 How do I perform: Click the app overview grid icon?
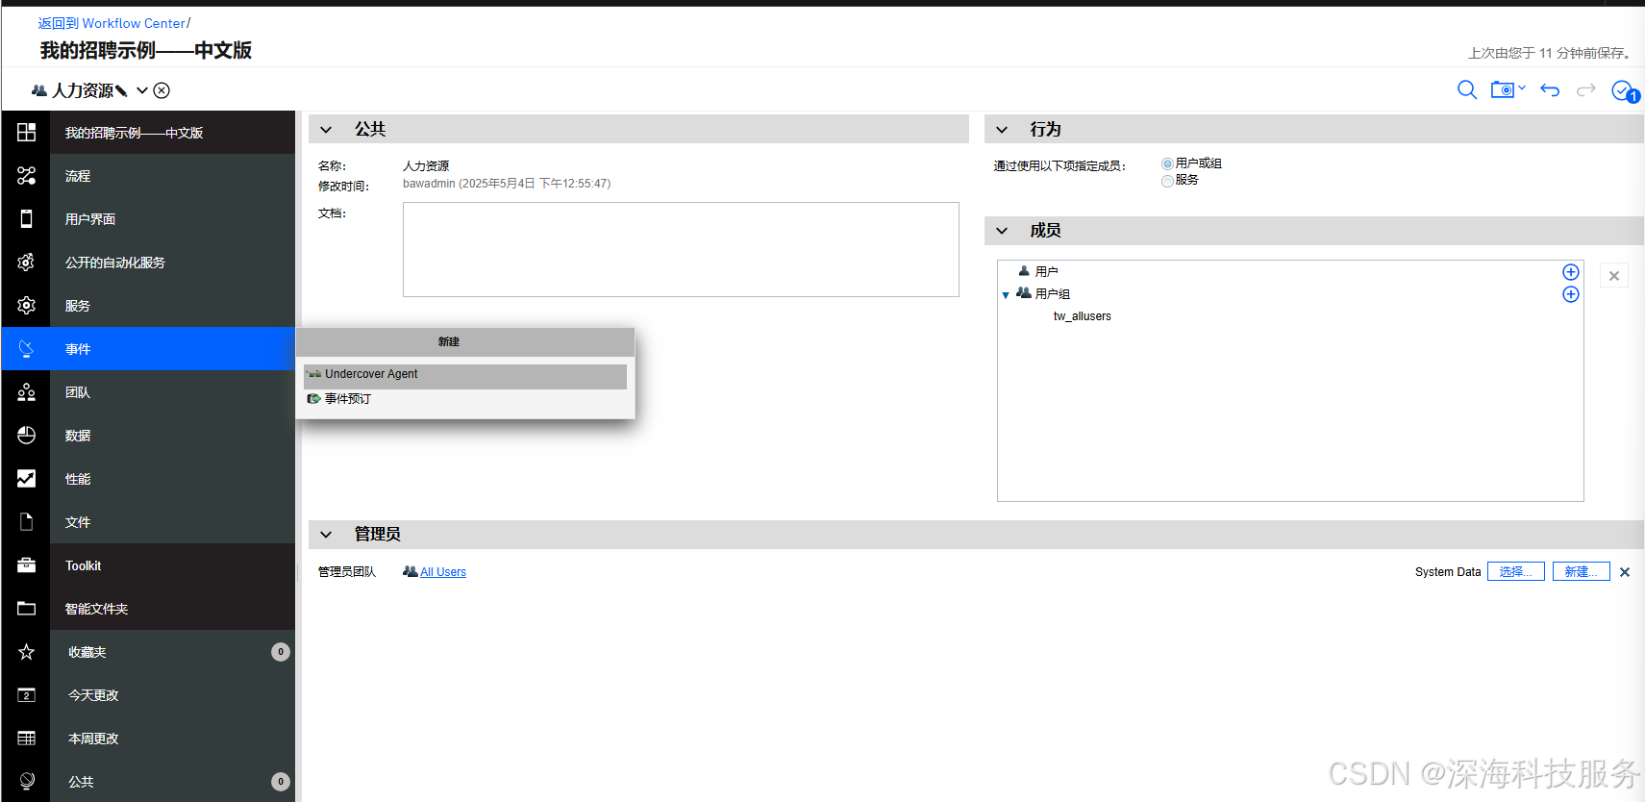(26, 133)
